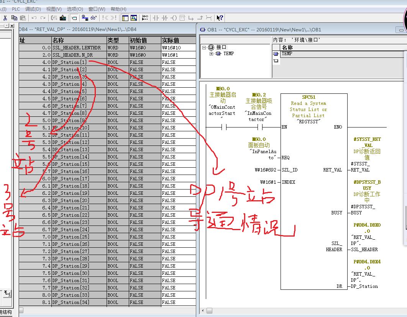407x317 pixels.
Task: Click the new-row tag icon below TEMP
Action: [276, 60]
